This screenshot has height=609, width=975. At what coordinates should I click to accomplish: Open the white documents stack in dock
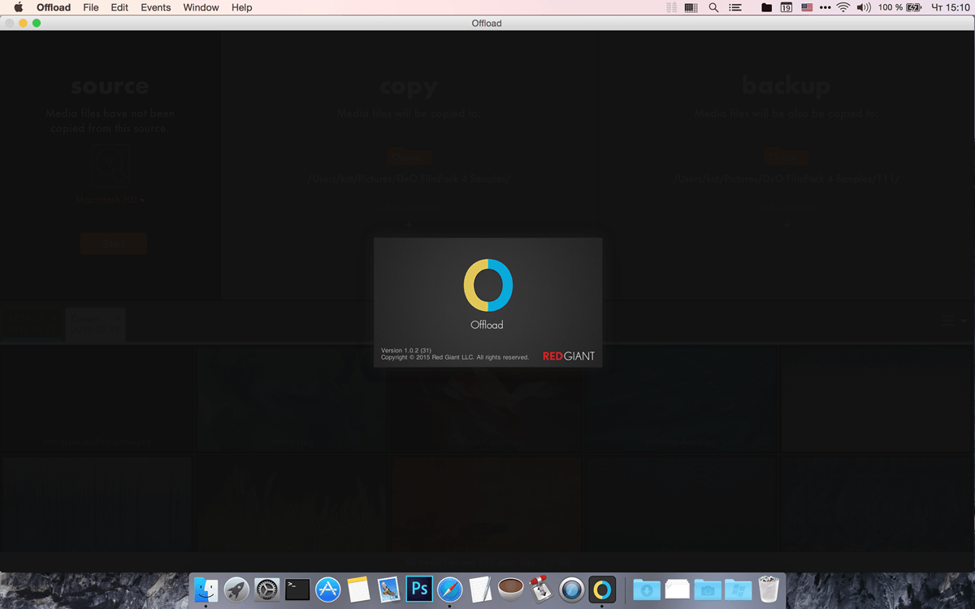677,589
